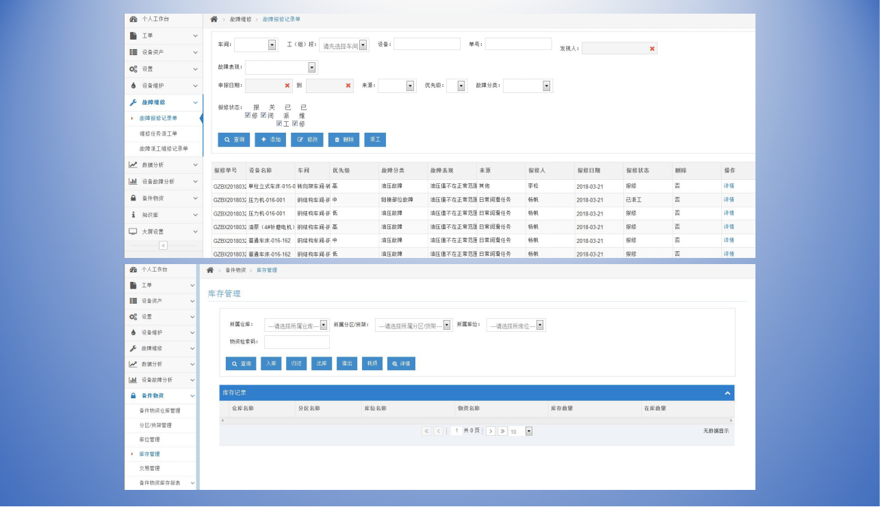
Task: Open the 故障表现 dropdown
Action: [x=312, y=67]
